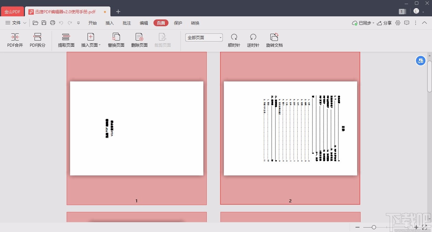Click the user avatar icon
This screenshot has height=232, width=432.
point(416,11)
